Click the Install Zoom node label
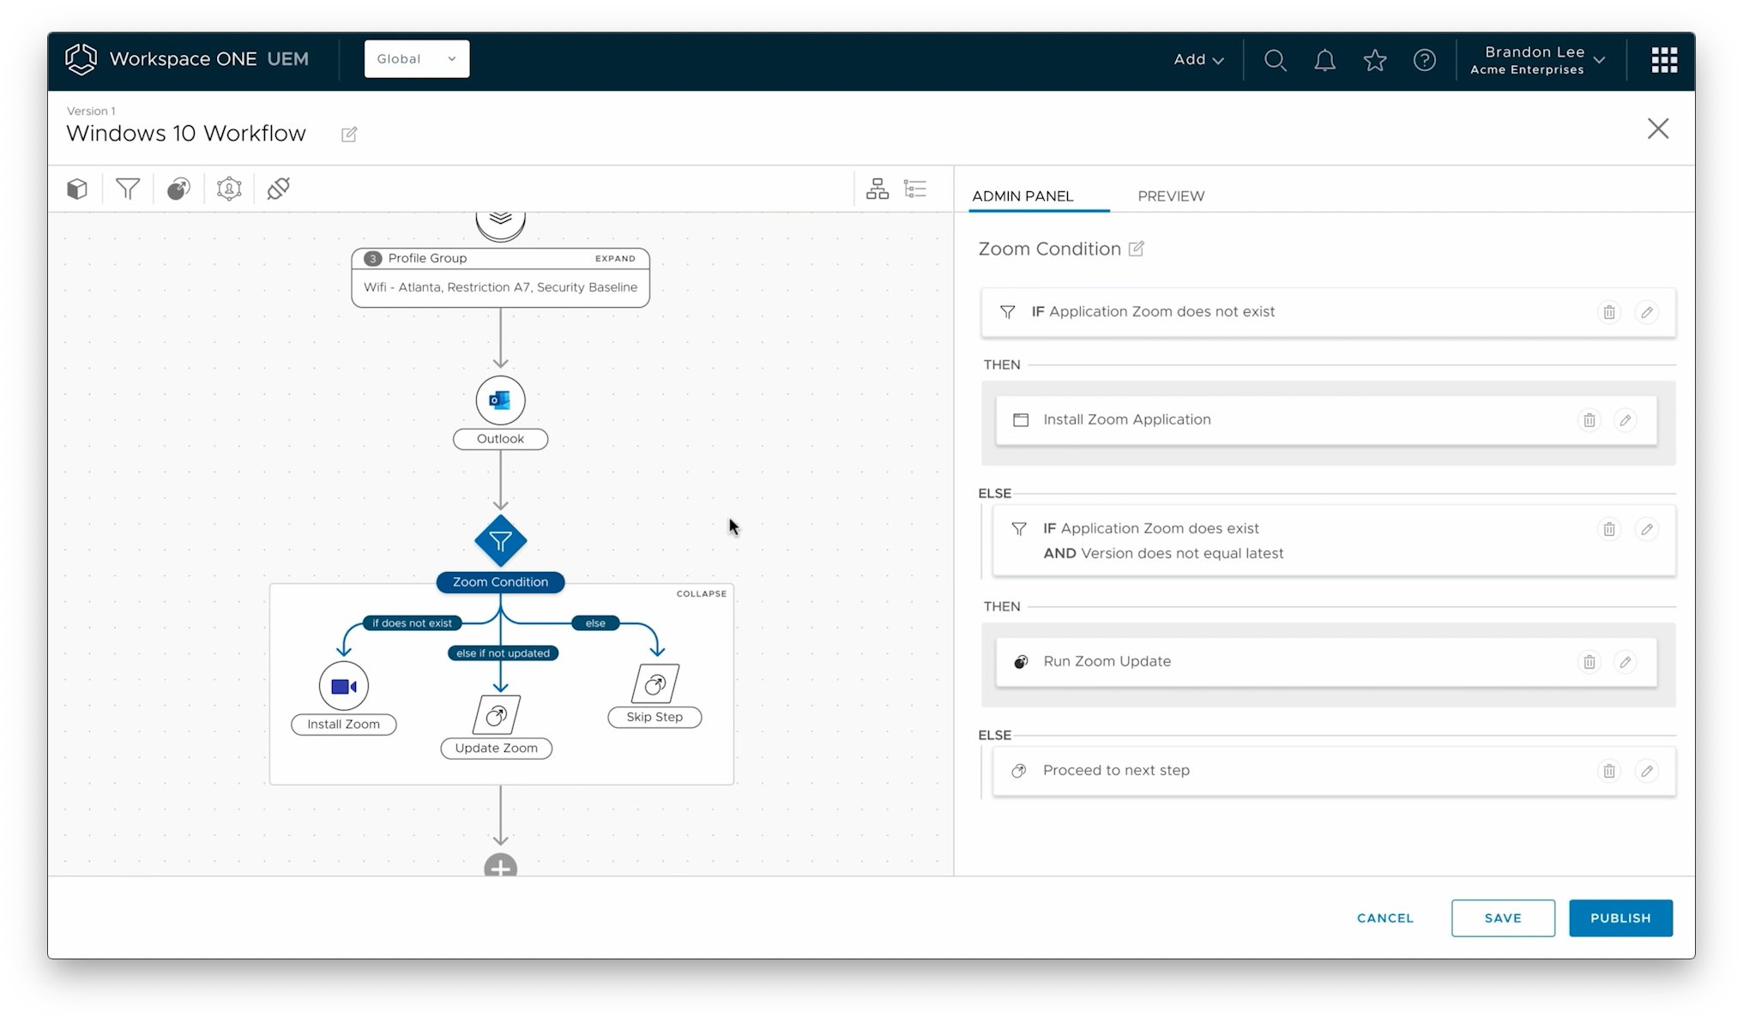The width and height of the screenshot is (1743, 1022). (344, 724)
